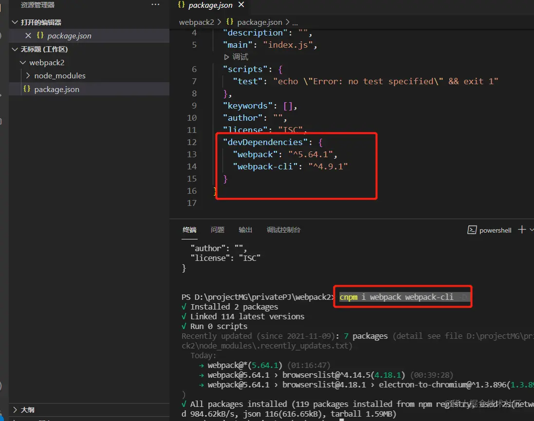
Task: Open package.json entry under open editors
Action: (89, 36)
